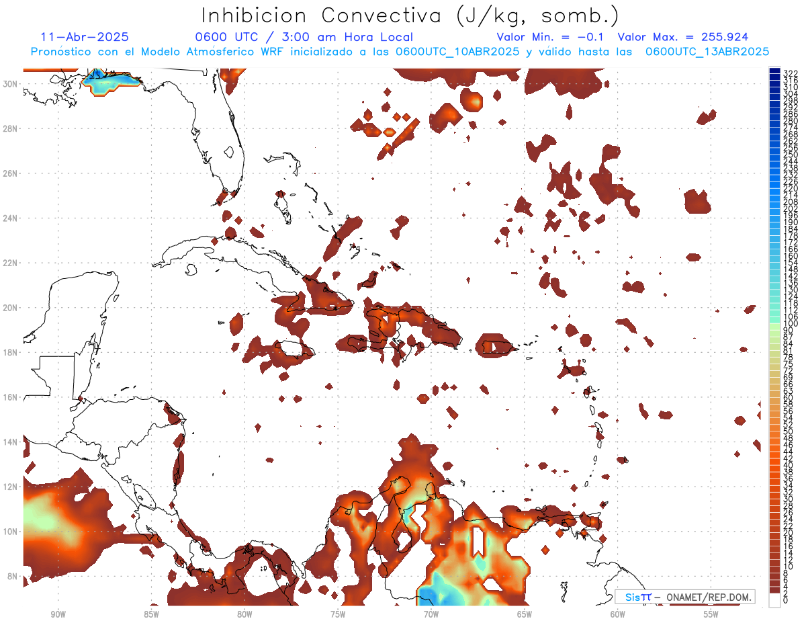Click the white swatch beside 0
Image resolution: width=806 pixels, height=623 pixels.
click(x=774, y=600)
